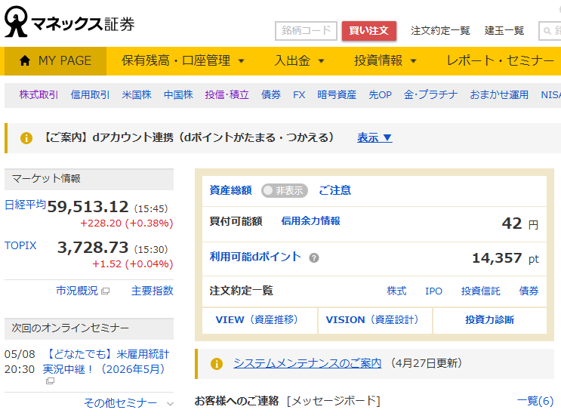Click the 59,513.12 Nikkei value

tap(88, 207)
